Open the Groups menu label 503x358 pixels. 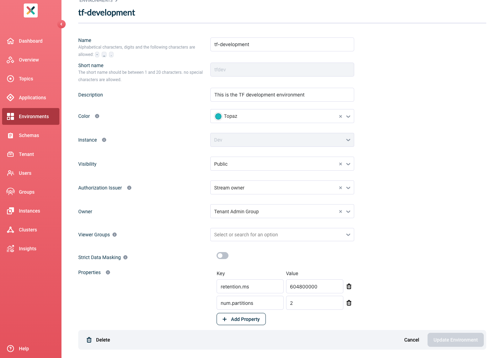click(x=27, y=192)
